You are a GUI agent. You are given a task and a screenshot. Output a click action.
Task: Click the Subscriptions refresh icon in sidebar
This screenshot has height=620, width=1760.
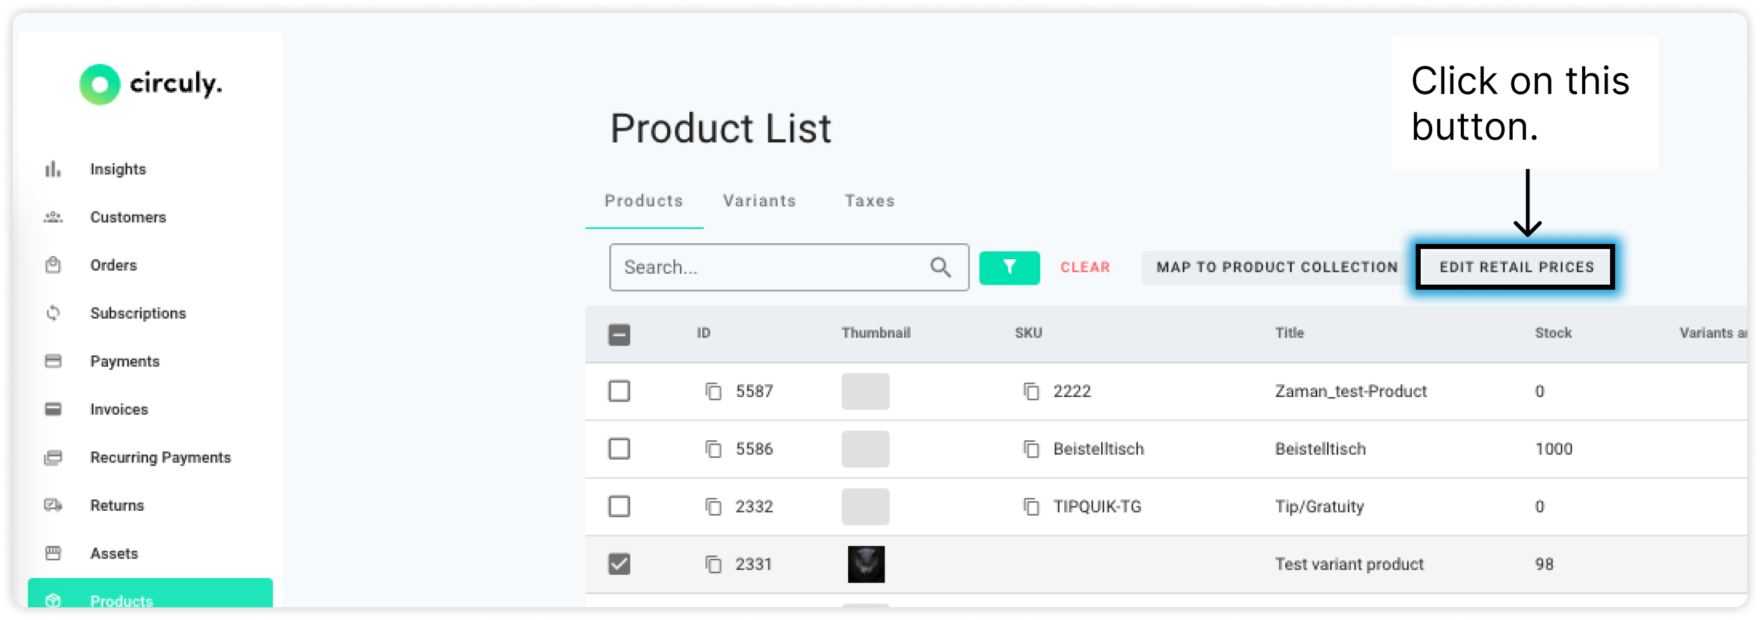[53, 313]
